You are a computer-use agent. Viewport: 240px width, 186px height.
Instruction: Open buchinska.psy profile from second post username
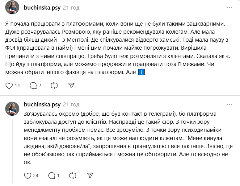(42, 104)
